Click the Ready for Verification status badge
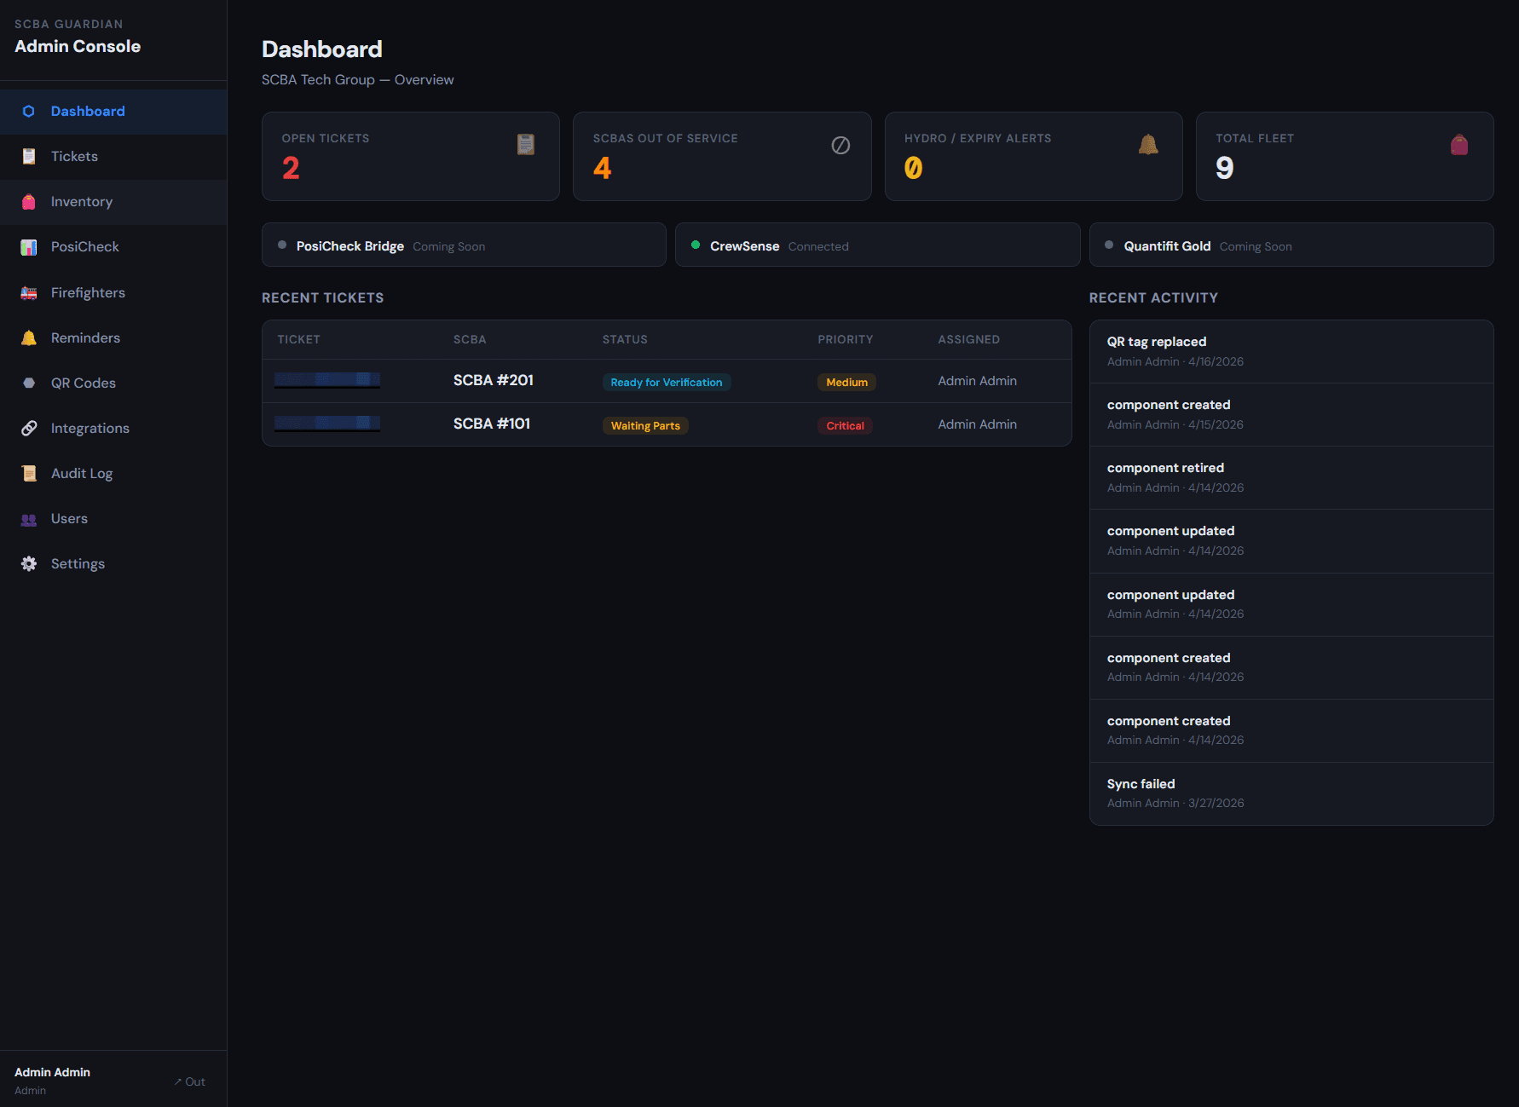 (x=667, y=383)
